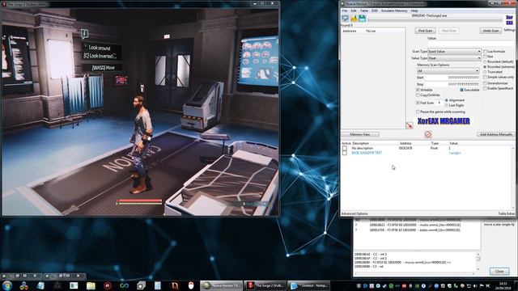Click the orange D icon on the taskbar

pos(175,285)
